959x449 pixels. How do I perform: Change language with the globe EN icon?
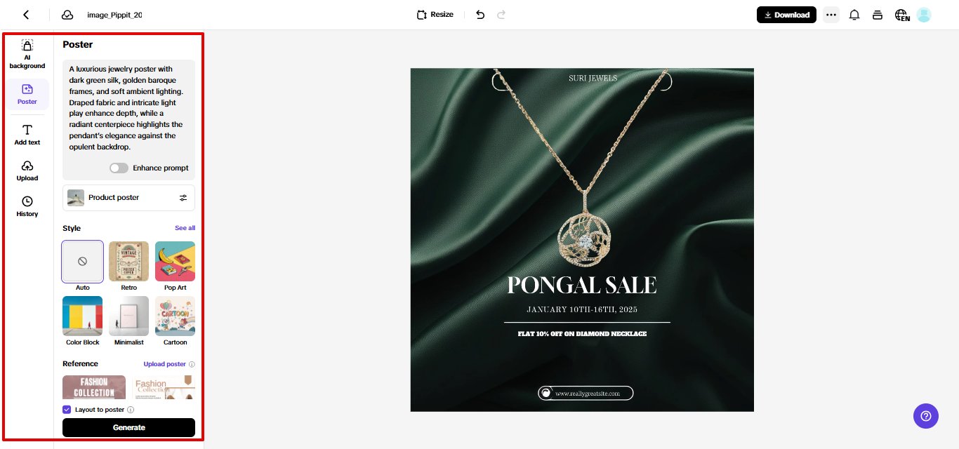902,15
